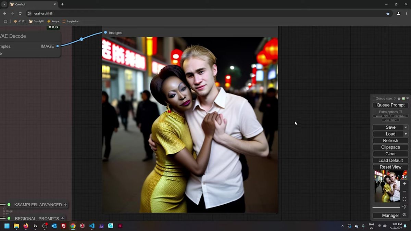
Task: Select the ComfyUI browser tab
Action: [x=33, y=4]
